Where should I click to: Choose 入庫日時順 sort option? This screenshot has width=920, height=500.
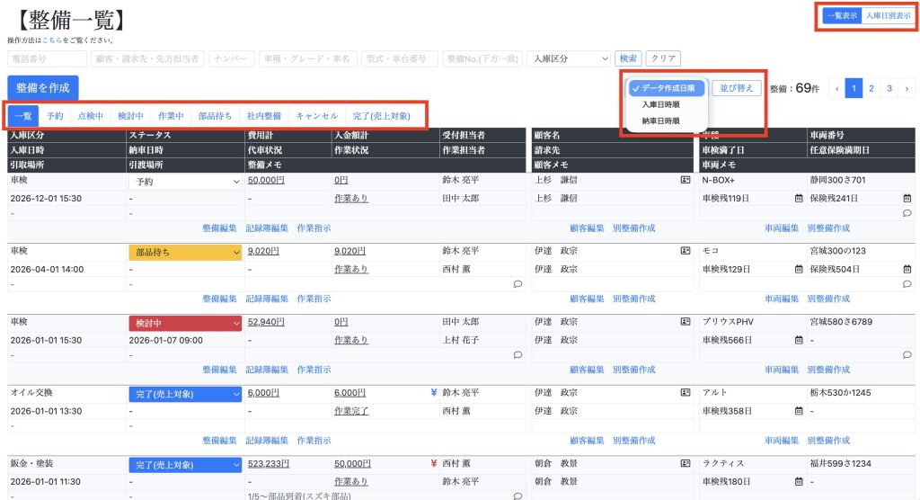point(660,104)
